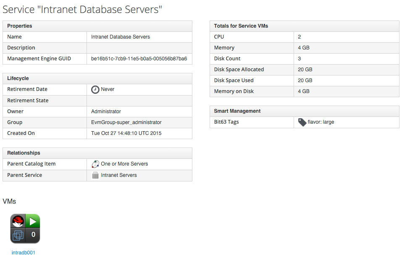
Task: Click the green power-on arrow on intradb001 tile
Action: (33, 221)
